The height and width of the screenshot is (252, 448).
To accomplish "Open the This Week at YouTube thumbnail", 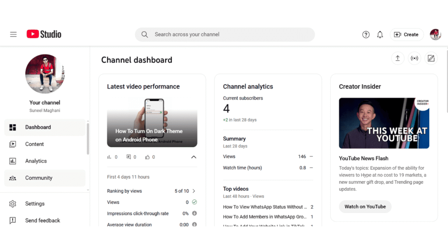I will coord(384,123).
